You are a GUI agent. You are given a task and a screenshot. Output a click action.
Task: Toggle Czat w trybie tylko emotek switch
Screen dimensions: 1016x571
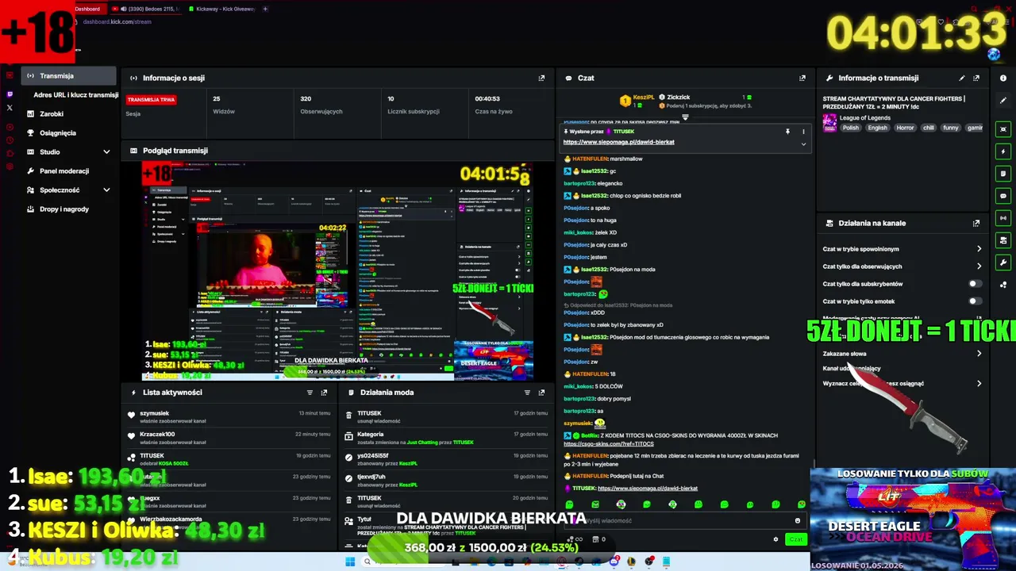[x=975, y=301]
